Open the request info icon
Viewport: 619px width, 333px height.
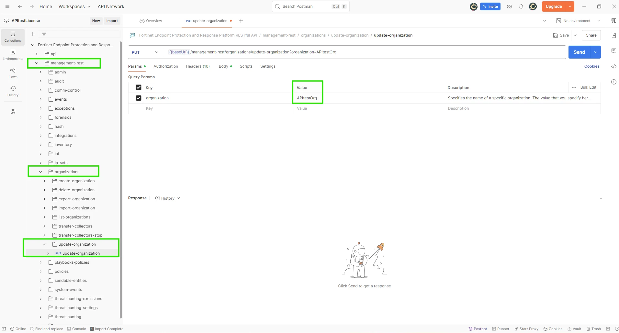tap(614, 82)
